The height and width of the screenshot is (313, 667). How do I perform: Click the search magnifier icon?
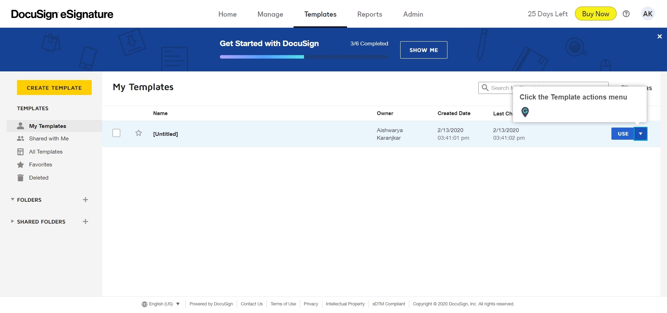coord(486,88)
